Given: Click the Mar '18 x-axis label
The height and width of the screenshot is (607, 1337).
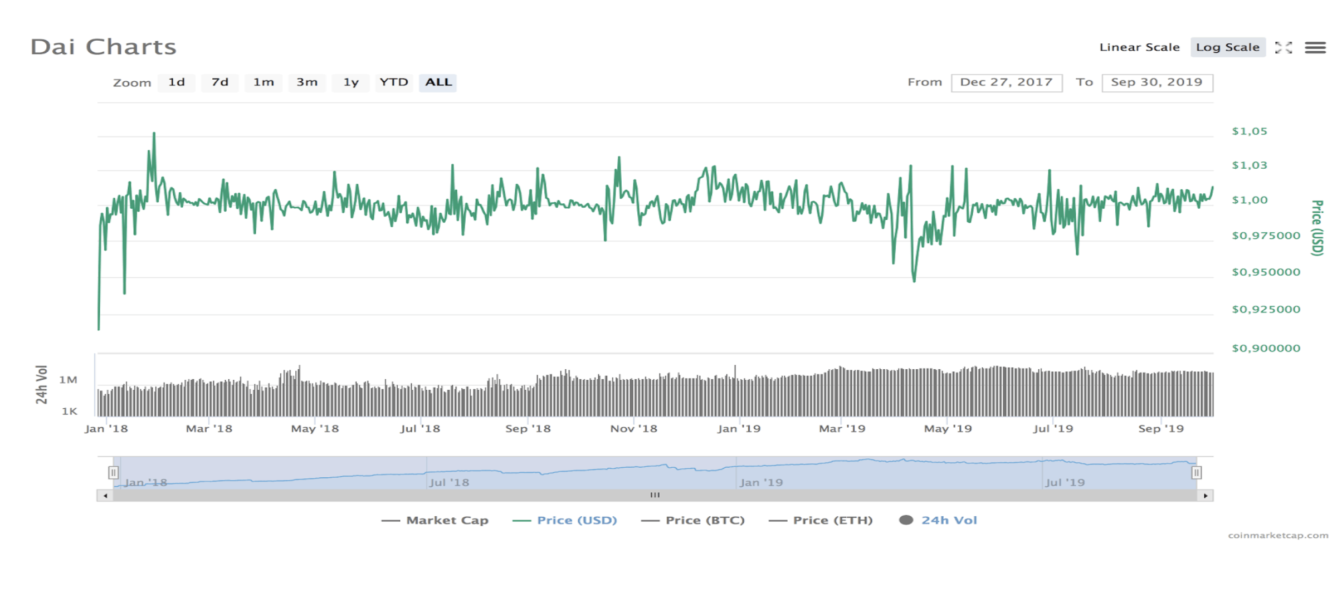Looking at the screenshot, I should click(x=209, y=429).
